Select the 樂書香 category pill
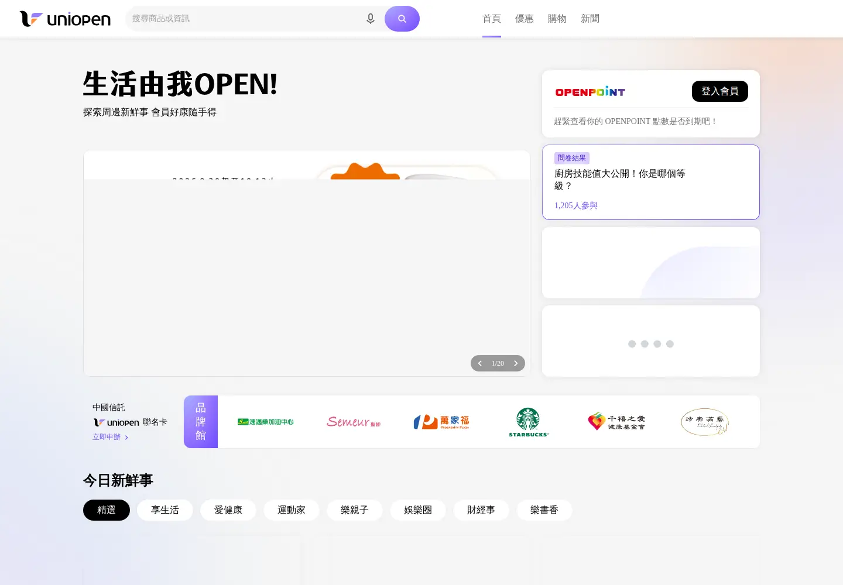The image size is (843, 585). (544, 510)
